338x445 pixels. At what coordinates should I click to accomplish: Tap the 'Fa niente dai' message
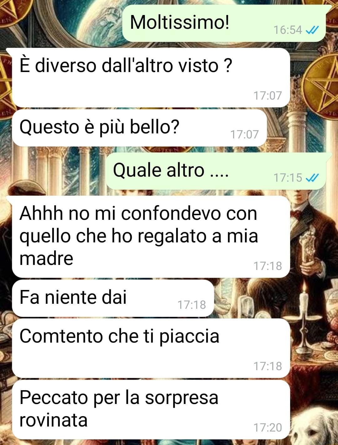[x=113, y=298]
